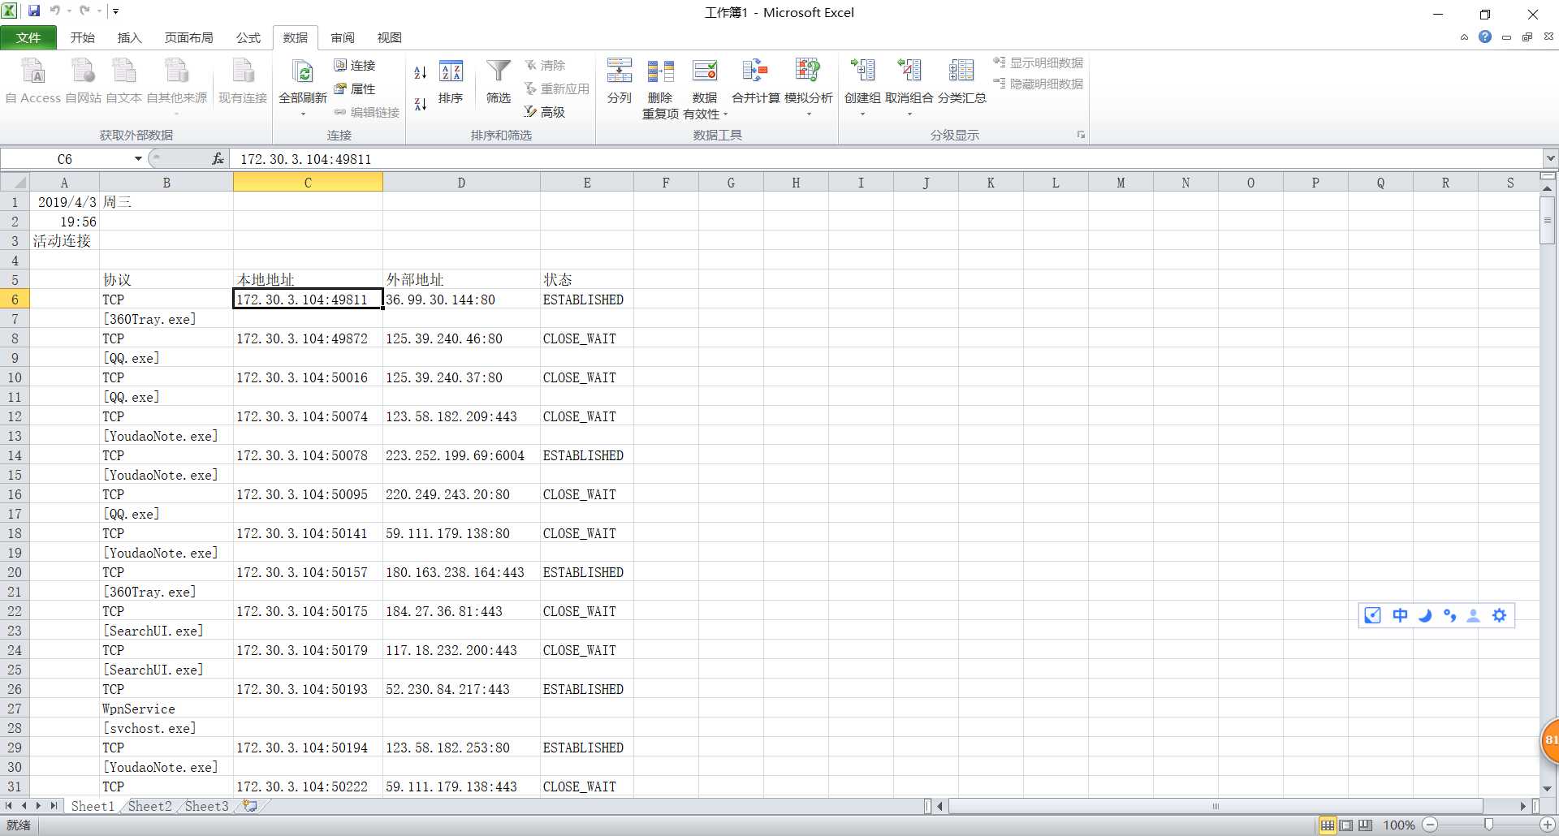Open 高级 advanced filter
Viewport: 1559px width, 836px height.
pyautogui.click(x=545, y=112)
